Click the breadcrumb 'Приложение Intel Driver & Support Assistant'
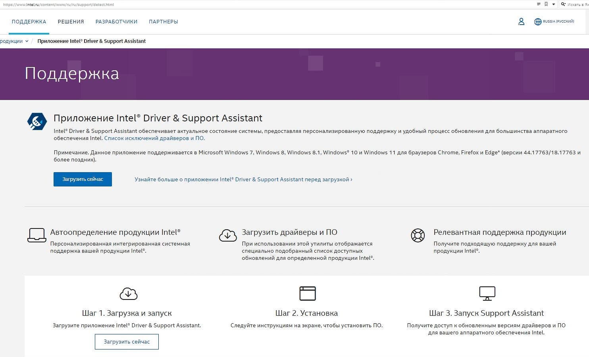Screen dimensions: 589x357 92,41
